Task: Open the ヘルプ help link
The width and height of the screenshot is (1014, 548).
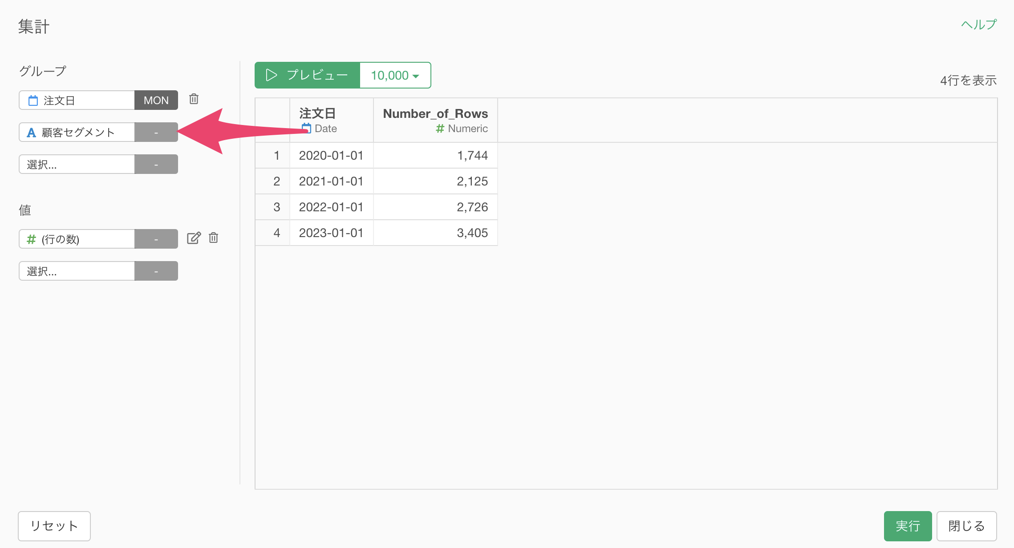Action: pyautogui.click(x=979, y=24)
